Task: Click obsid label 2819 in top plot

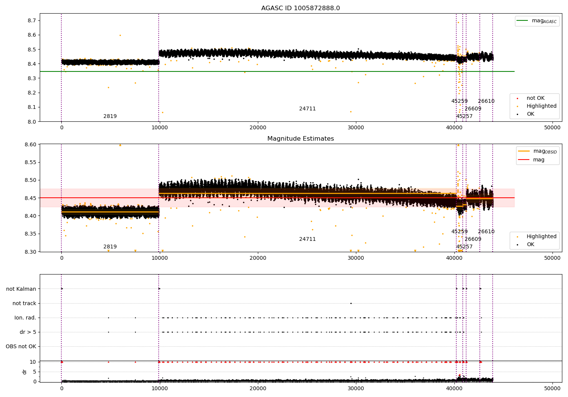Action: tap(110, 116)
